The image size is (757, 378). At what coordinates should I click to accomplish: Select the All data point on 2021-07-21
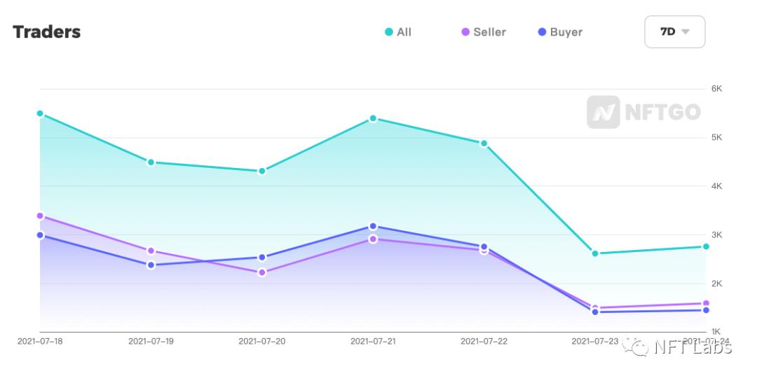373,118
